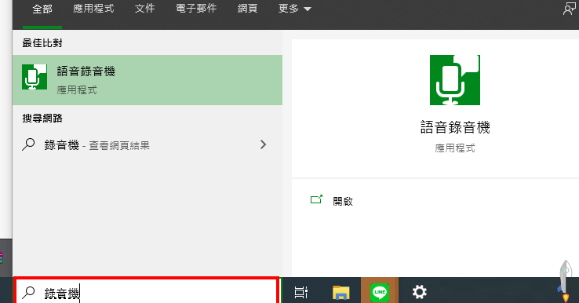Click 開啟 to launch the app
This screenshot has width=579, height=303.
pyautogui.click(x=343, y=201)
